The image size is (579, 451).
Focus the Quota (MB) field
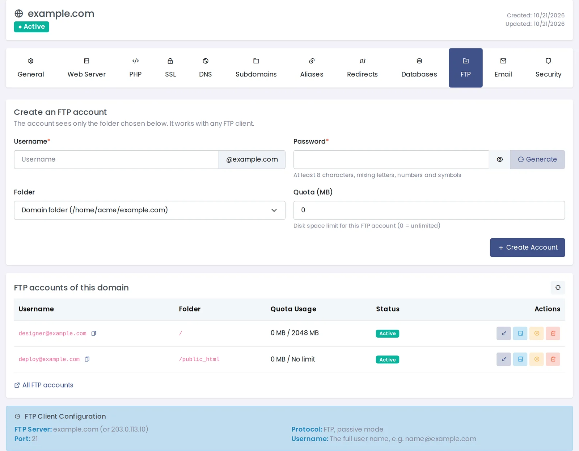[x=429, y=210]
